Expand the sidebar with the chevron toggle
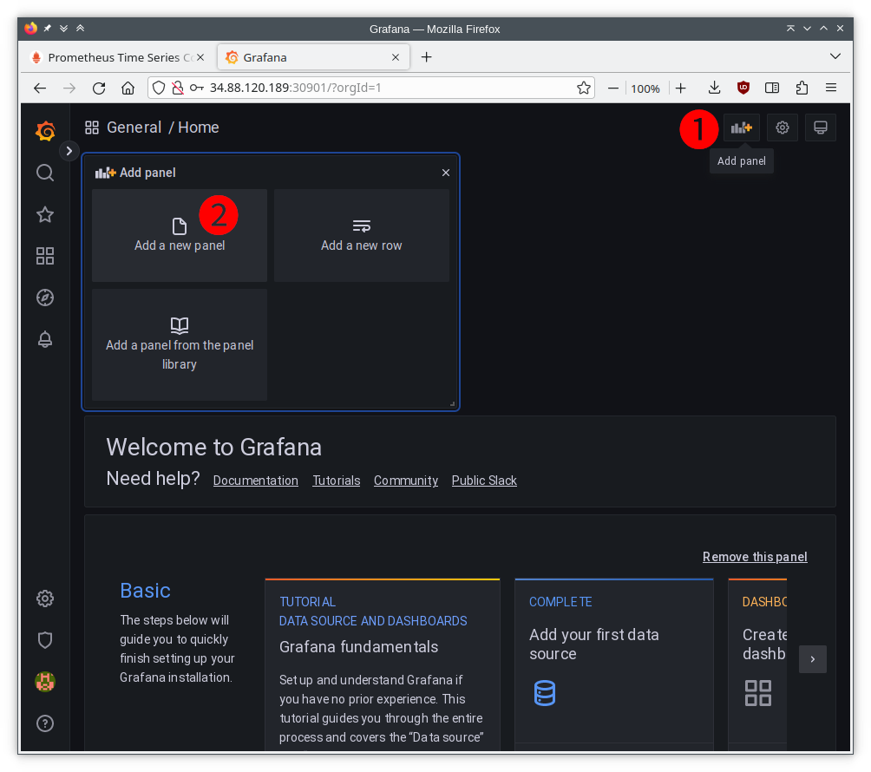 [x=69, y=151]
